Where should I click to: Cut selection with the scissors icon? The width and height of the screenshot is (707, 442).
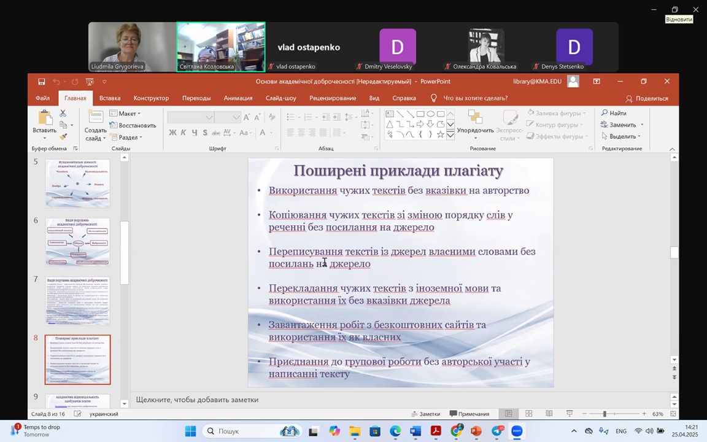(63, 113)
